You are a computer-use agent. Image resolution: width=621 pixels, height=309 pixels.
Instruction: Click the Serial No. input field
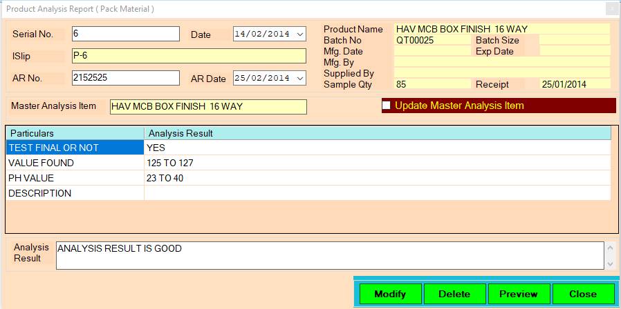coord(125,34)
